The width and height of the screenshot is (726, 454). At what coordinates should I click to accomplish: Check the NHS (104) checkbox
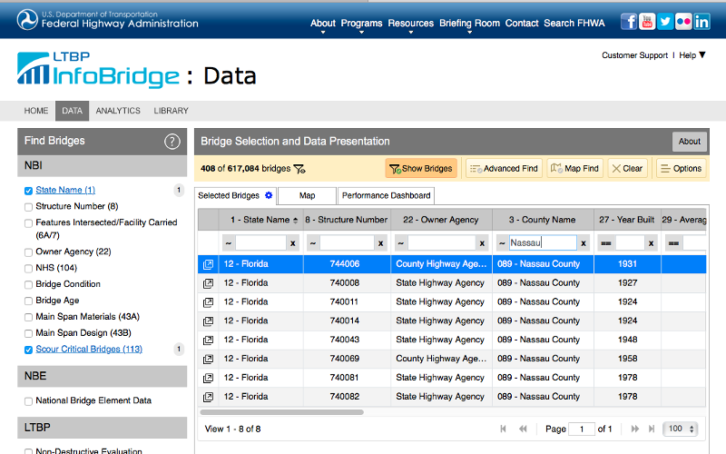pyautogui.click(x=28, y=269)
